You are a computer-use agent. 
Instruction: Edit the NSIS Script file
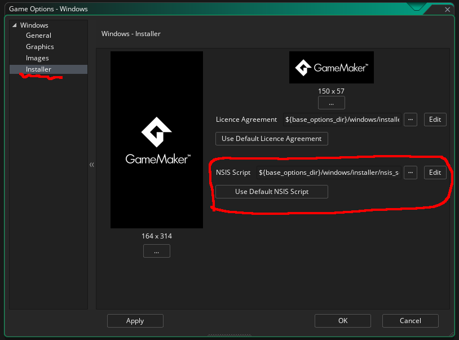click(435, 173)
